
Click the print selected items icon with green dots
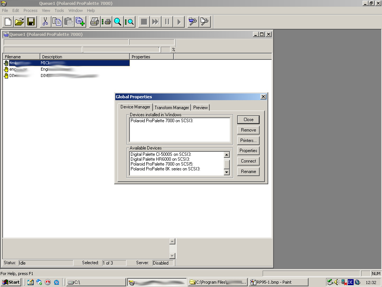pyautogui.click(x=106, y=22)
